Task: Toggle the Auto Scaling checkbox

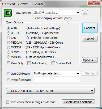Action: (x=29, y=63)
